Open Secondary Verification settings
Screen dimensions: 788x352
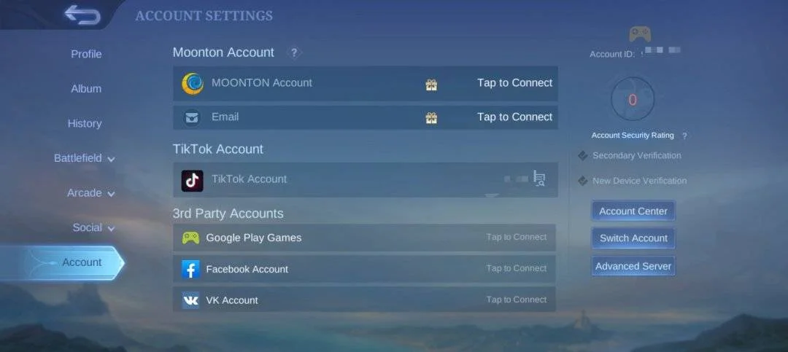click(x=637, y=156)
